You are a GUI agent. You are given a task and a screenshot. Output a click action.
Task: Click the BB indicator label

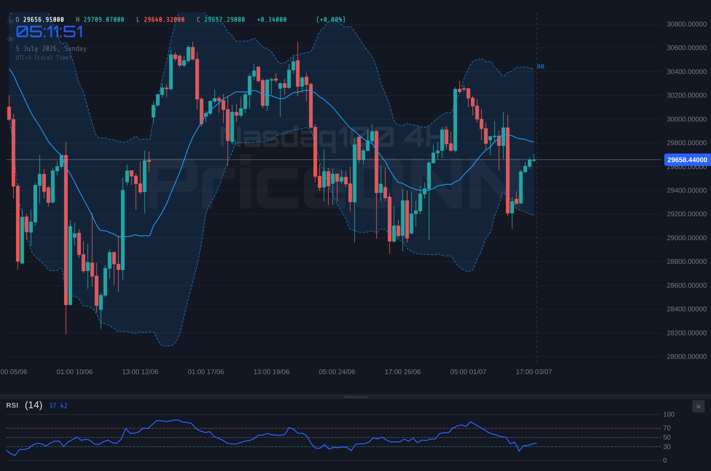click(541, 66)
